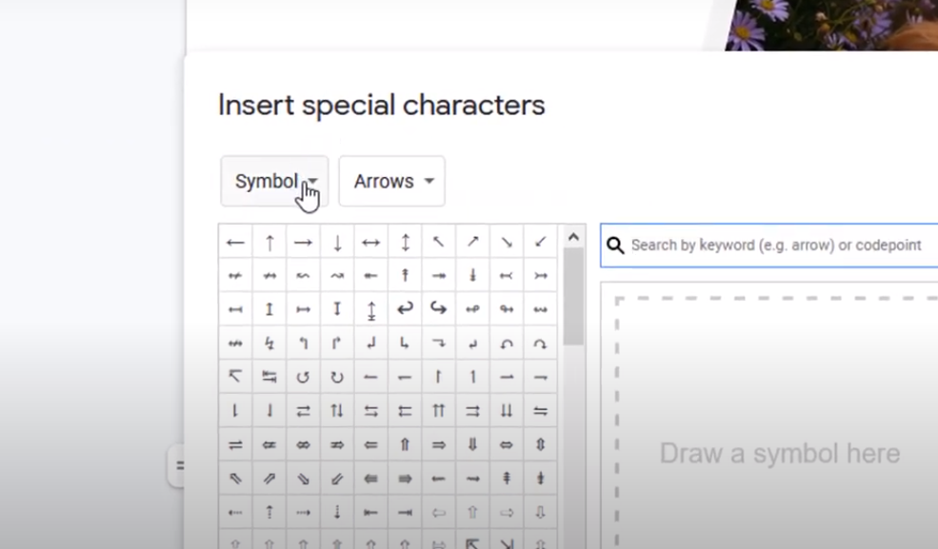Open the Arrows subcategory dropdown
Screen dimensions: 938x549
[x=391, y=181]
